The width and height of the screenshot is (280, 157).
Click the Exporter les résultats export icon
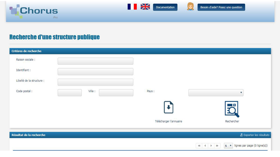point(241,135)
